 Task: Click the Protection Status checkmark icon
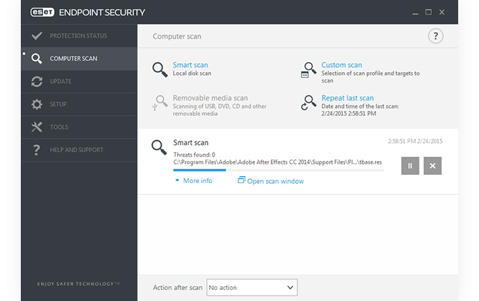pos(37,35)
